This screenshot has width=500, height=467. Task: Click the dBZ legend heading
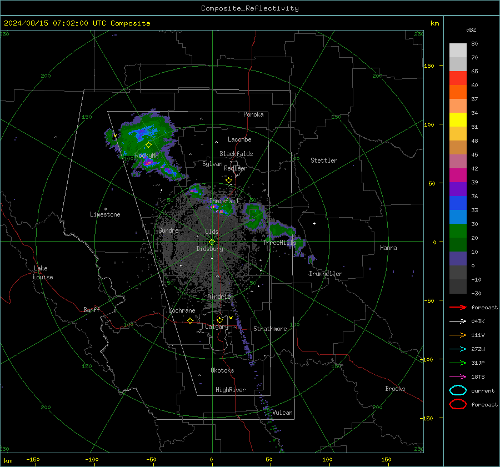click(471, 29)
